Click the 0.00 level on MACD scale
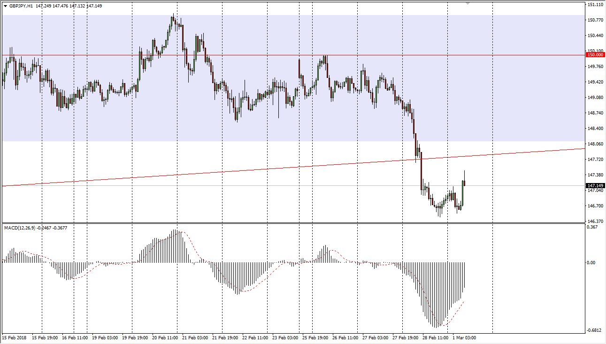 pyautogui.click(x=592, y=263)
